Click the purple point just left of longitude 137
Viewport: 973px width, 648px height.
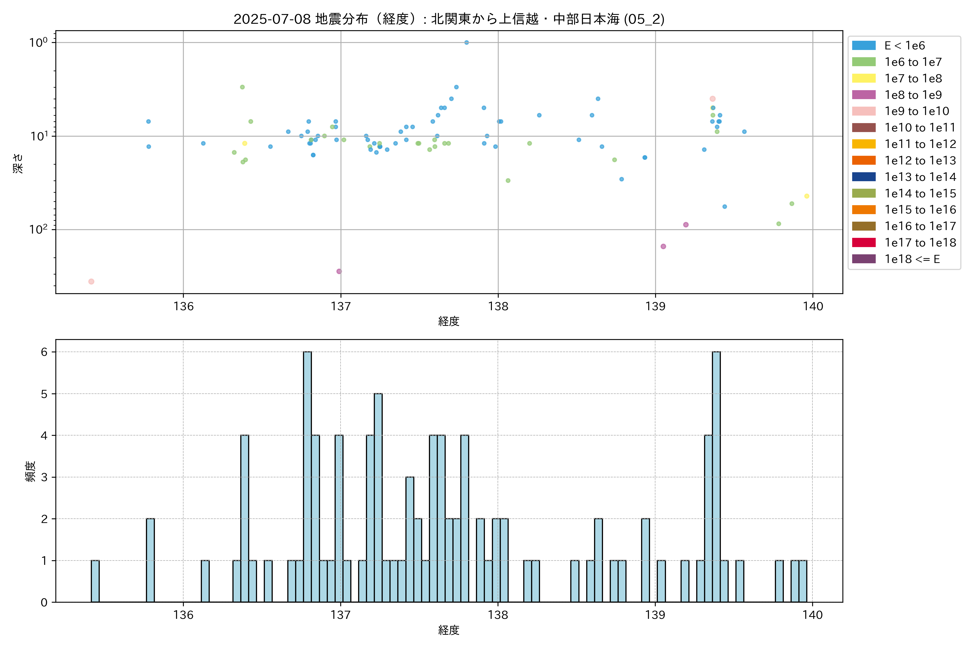pos(339,272)
